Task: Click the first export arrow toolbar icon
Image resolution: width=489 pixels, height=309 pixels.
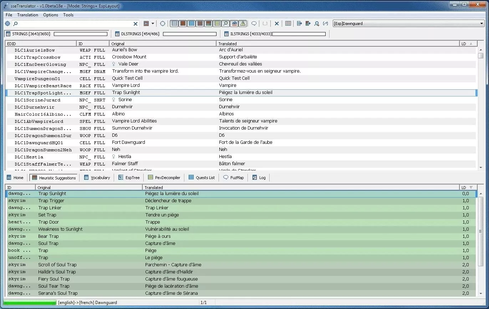Action: coord(299,24)
